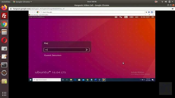Open Windows notification center icon
The height and width of the screenshot is (98, 175).
tap(153, 80)
